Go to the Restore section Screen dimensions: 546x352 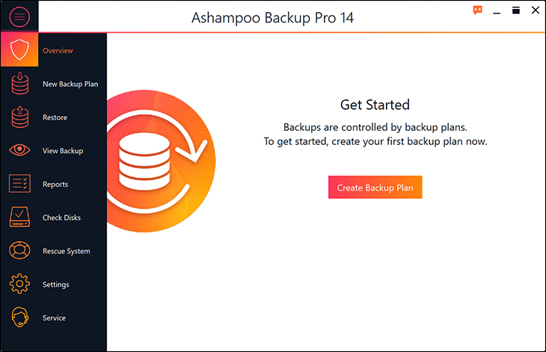[55, 117]
